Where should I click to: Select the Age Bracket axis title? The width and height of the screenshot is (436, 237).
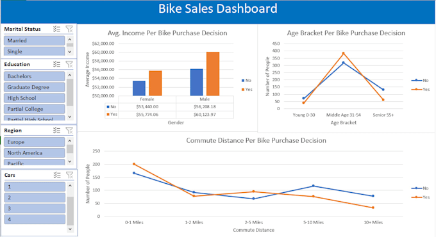[x=344, y=122]
